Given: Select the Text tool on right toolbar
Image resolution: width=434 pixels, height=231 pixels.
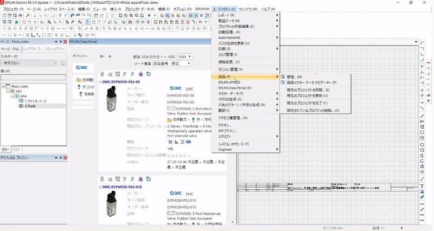Looking at the screenshot, I should click(x=422, y=186).
